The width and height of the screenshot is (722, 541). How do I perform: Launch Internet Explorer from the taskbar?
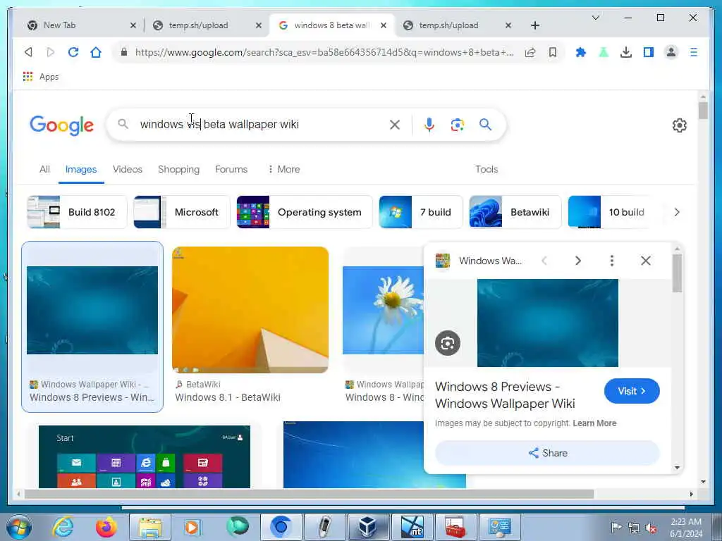pyautogui.click(x=63, y=527)
